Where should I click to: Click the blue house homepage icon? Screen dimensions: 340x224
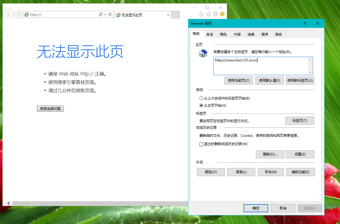click(x=203, y=53)
